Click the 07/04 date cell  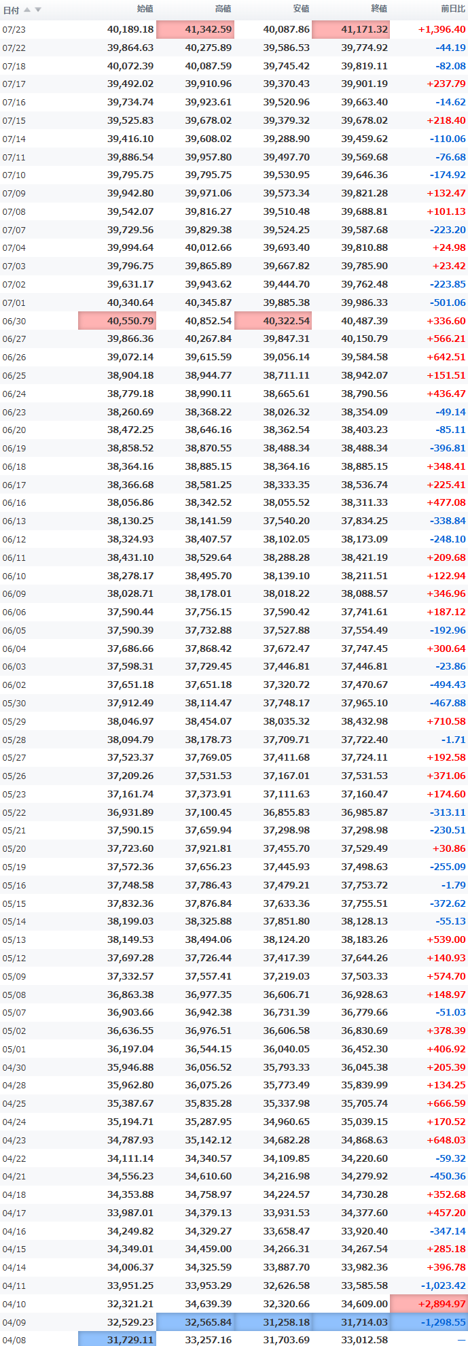[x=14, y=248]
